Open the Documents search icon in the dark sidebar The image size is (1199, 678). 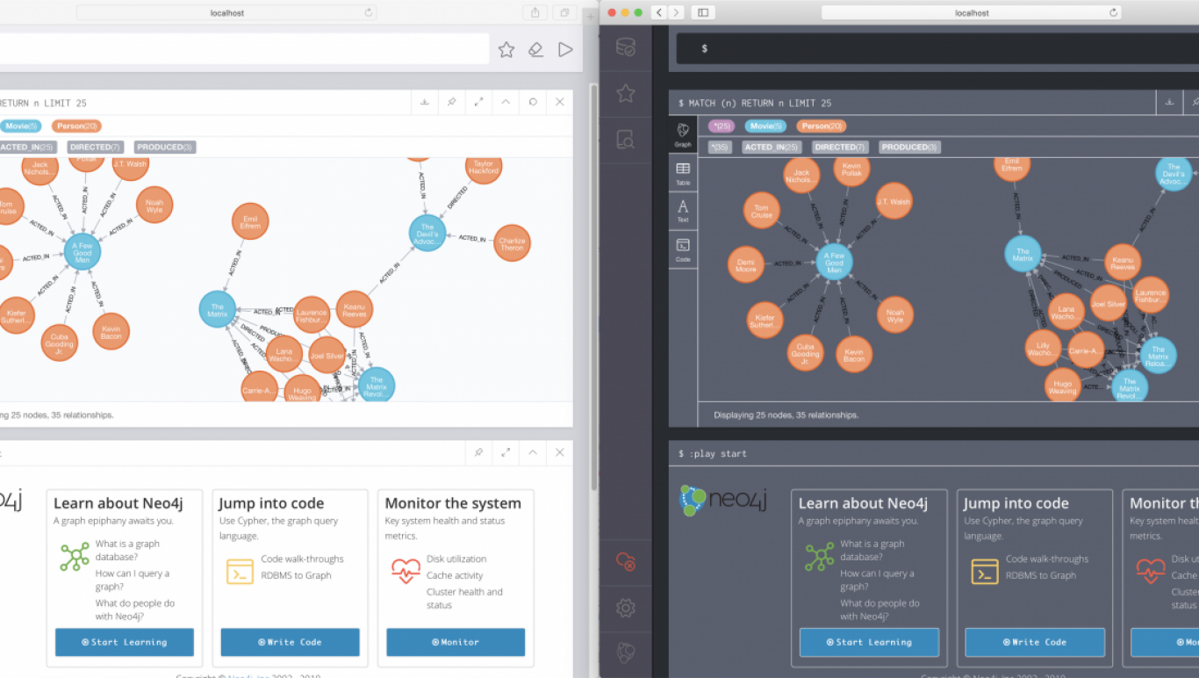click(x=626, y=139)
